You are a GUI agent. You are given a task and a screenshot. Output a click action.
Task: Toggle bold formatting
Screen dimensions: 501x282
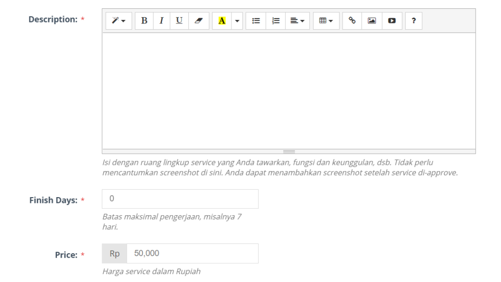(144, 20)
